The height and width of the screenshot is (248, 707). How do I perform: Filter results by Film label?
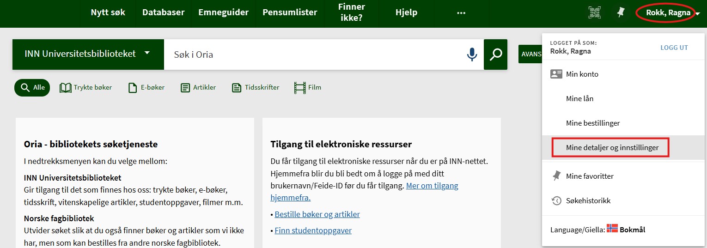click(315, 87)
